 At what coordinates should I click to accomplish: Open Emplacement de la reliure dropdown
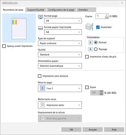click(60, 118)
